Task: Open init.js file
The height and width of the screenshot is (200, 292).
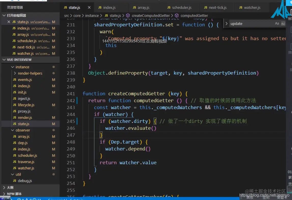Action: click(30, 92)
